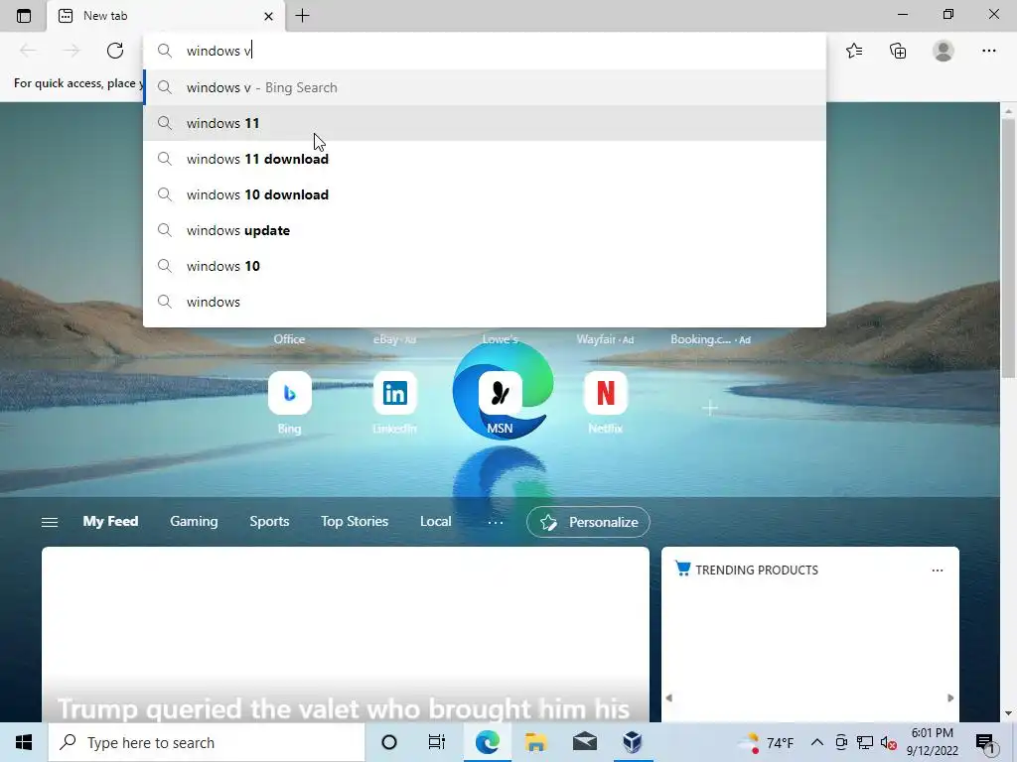Go forward with the forward arrow
This screenshot has width=1017, height=762.
pos(72,51)
